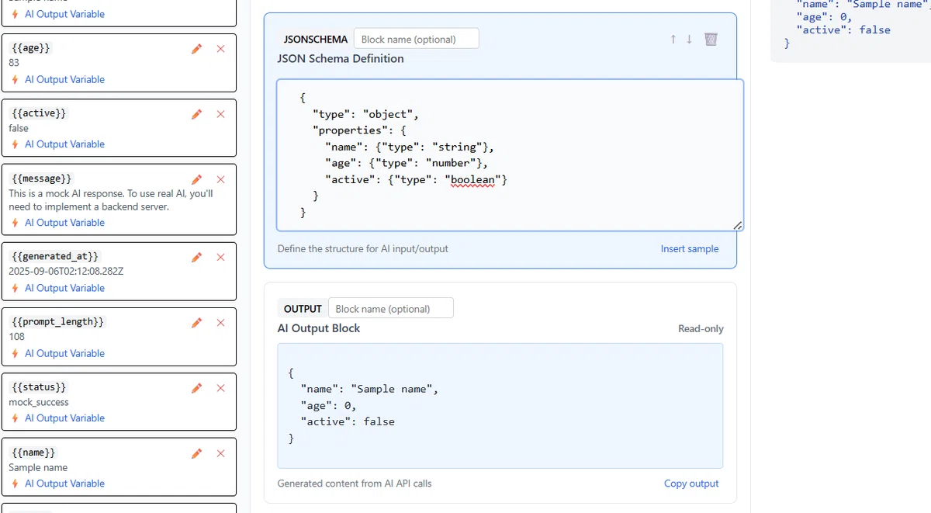The width and height of the screenshot is (931, 513).
Task: Click lightning icon under {{generated_at}} variable
Action: (x=15, y=287)
